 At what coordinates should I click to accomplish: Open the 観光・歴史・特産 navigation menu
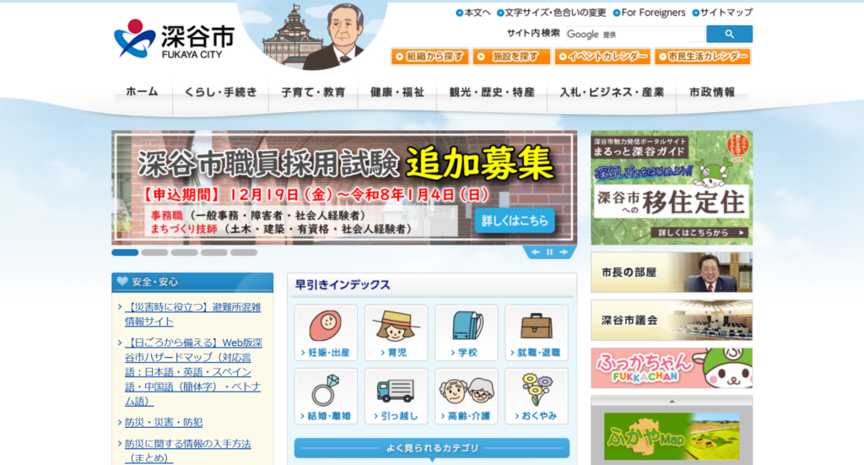492,93
